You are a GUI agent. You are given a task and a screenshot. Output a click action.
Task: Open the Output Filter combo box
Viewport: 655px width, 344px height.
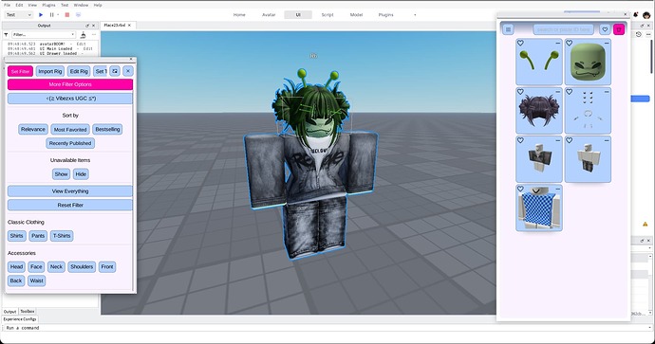click(x=44, y=35)
